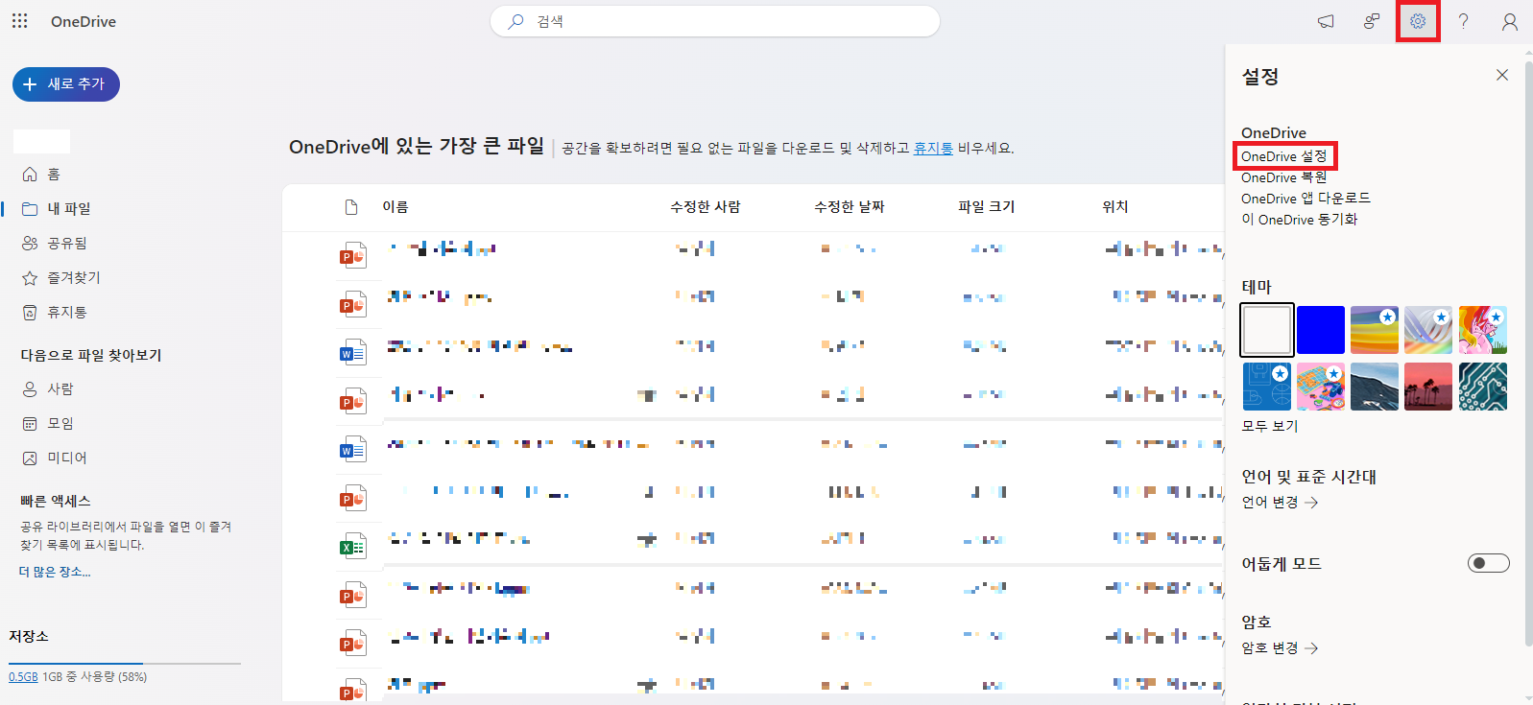Click the Excel file icon in the list
The width and height of the screenshot is (1533, 705).
352,546
